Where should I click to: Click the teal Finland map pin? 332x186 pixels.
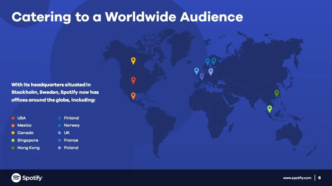[x=214, y=61]
